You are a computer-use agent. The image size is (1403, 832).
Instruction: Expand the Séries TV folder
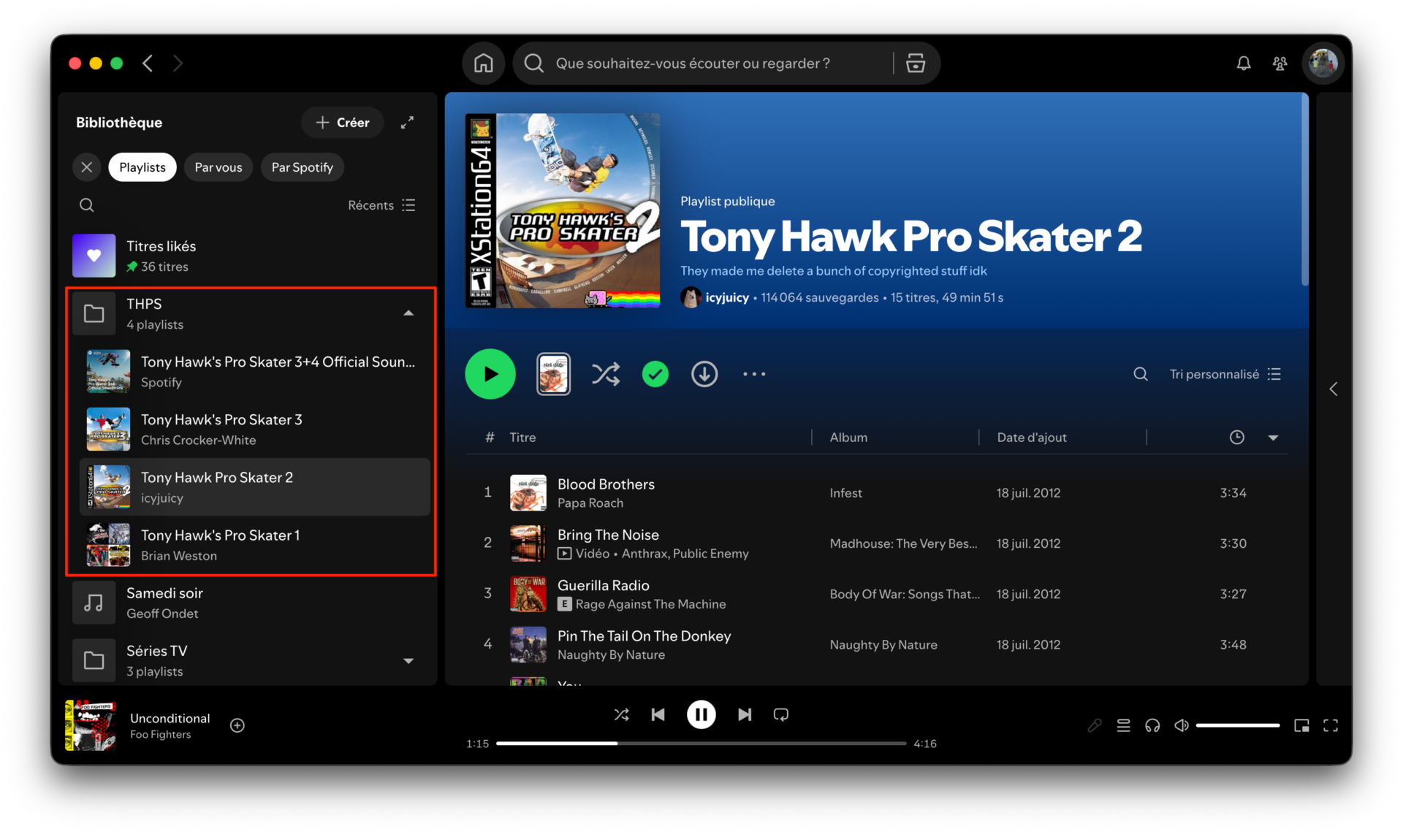(x=408, y=661)
